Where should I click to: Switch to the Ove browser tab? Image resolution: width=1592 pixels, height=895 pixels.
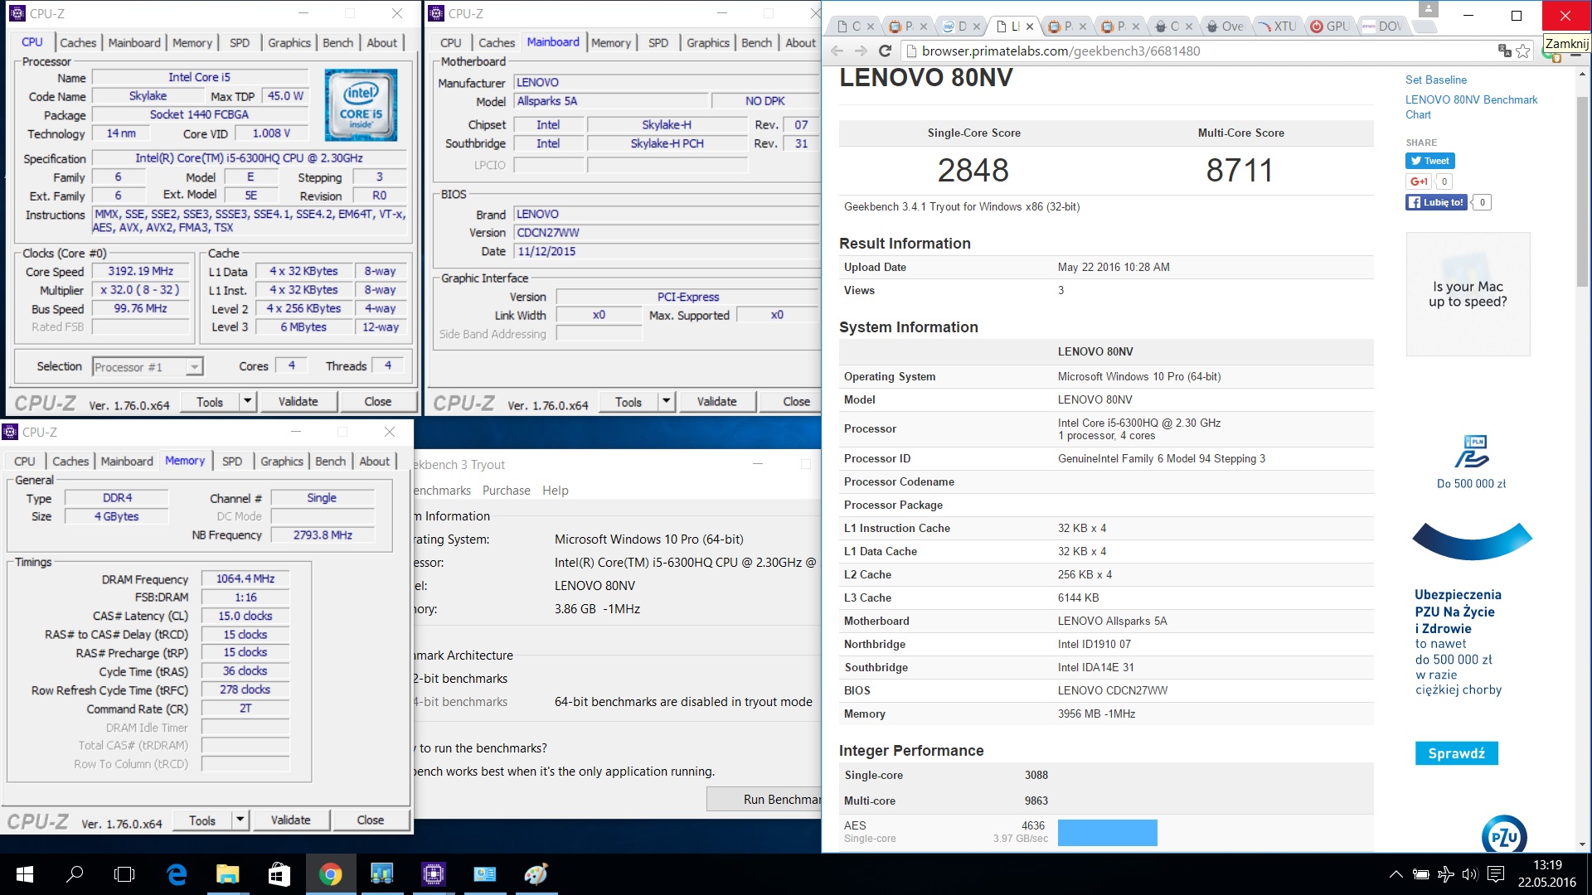click(1226, 26)
